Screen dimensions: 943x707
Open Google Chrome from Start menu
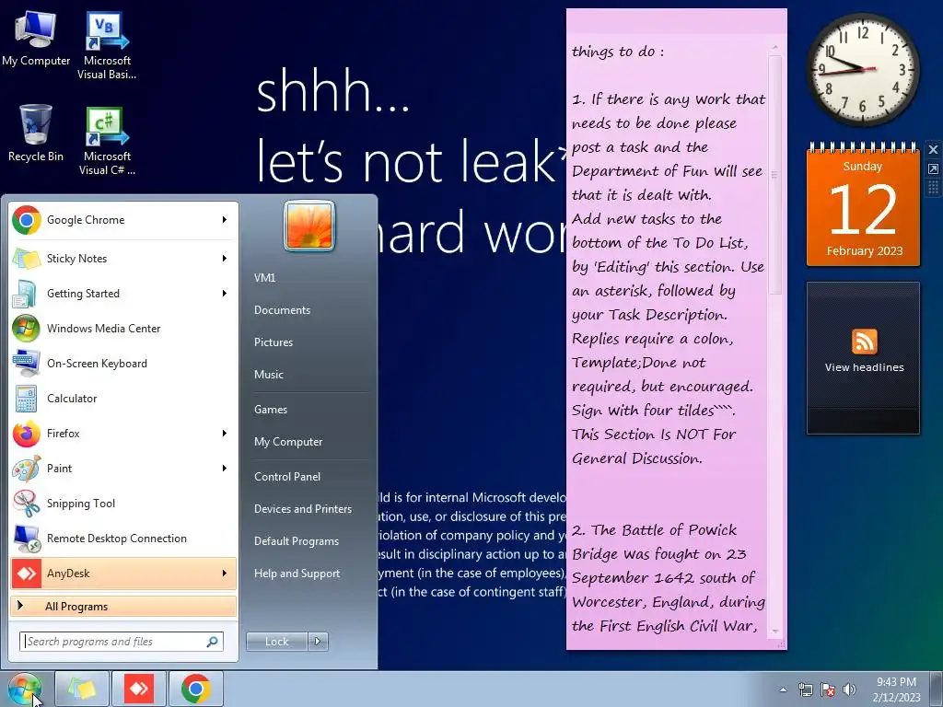[123, 220]
